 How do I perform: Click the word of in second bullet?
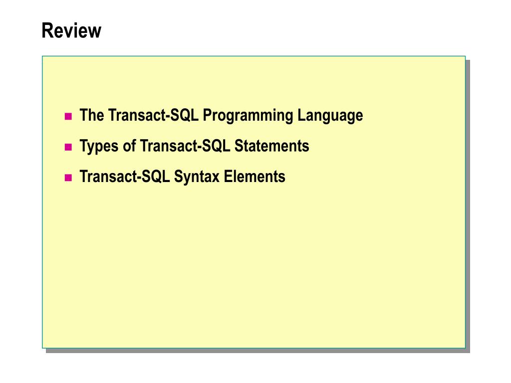(x=129, y=146)
